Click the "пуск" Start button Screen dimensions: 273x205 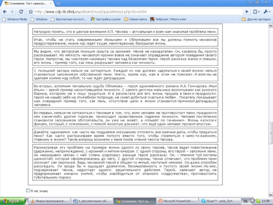pyautogui.click(x=13, y=201)
